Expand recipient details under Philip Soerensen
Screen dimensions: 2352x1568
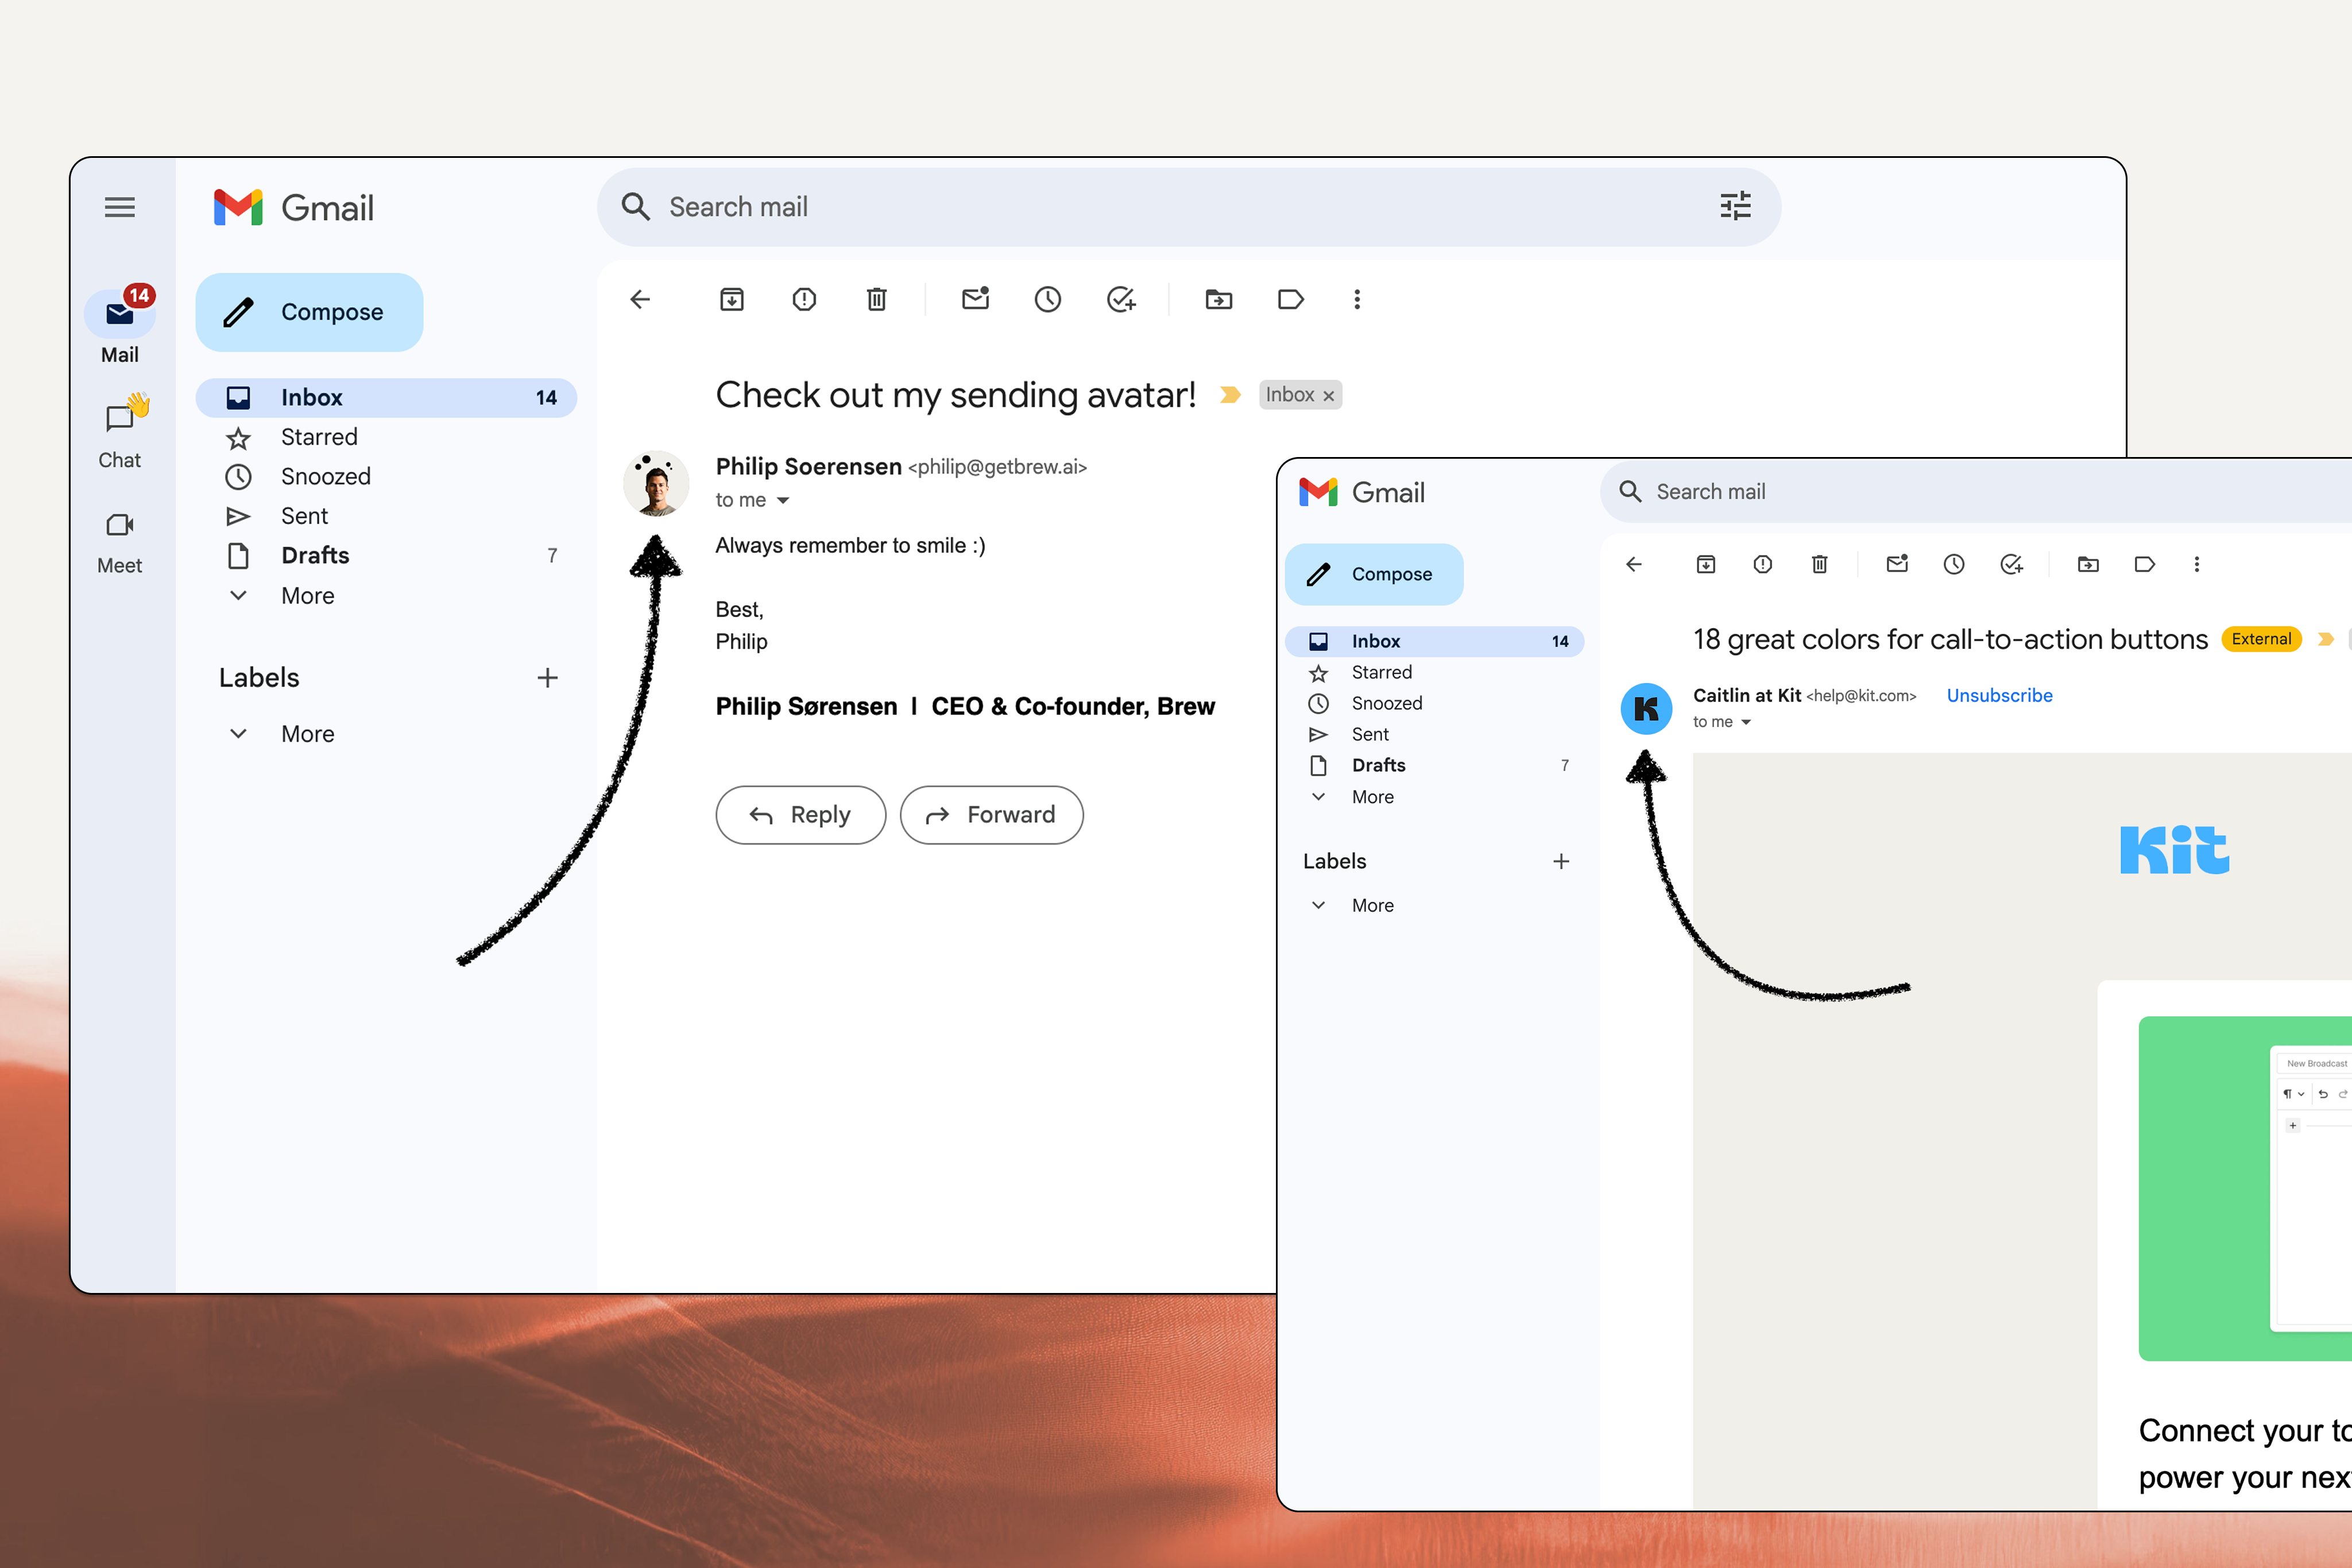783,500
